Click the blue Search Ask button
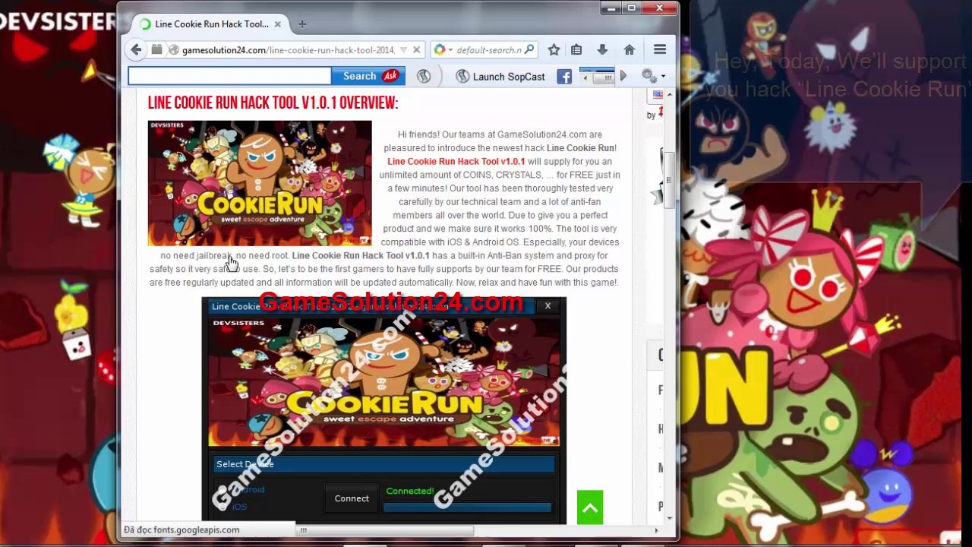972x547 pixels. [x=368, y=76]
